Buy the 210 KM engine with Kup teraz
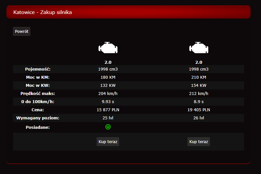The height and width of the screenshot is (174, 261). coord(199,142)
